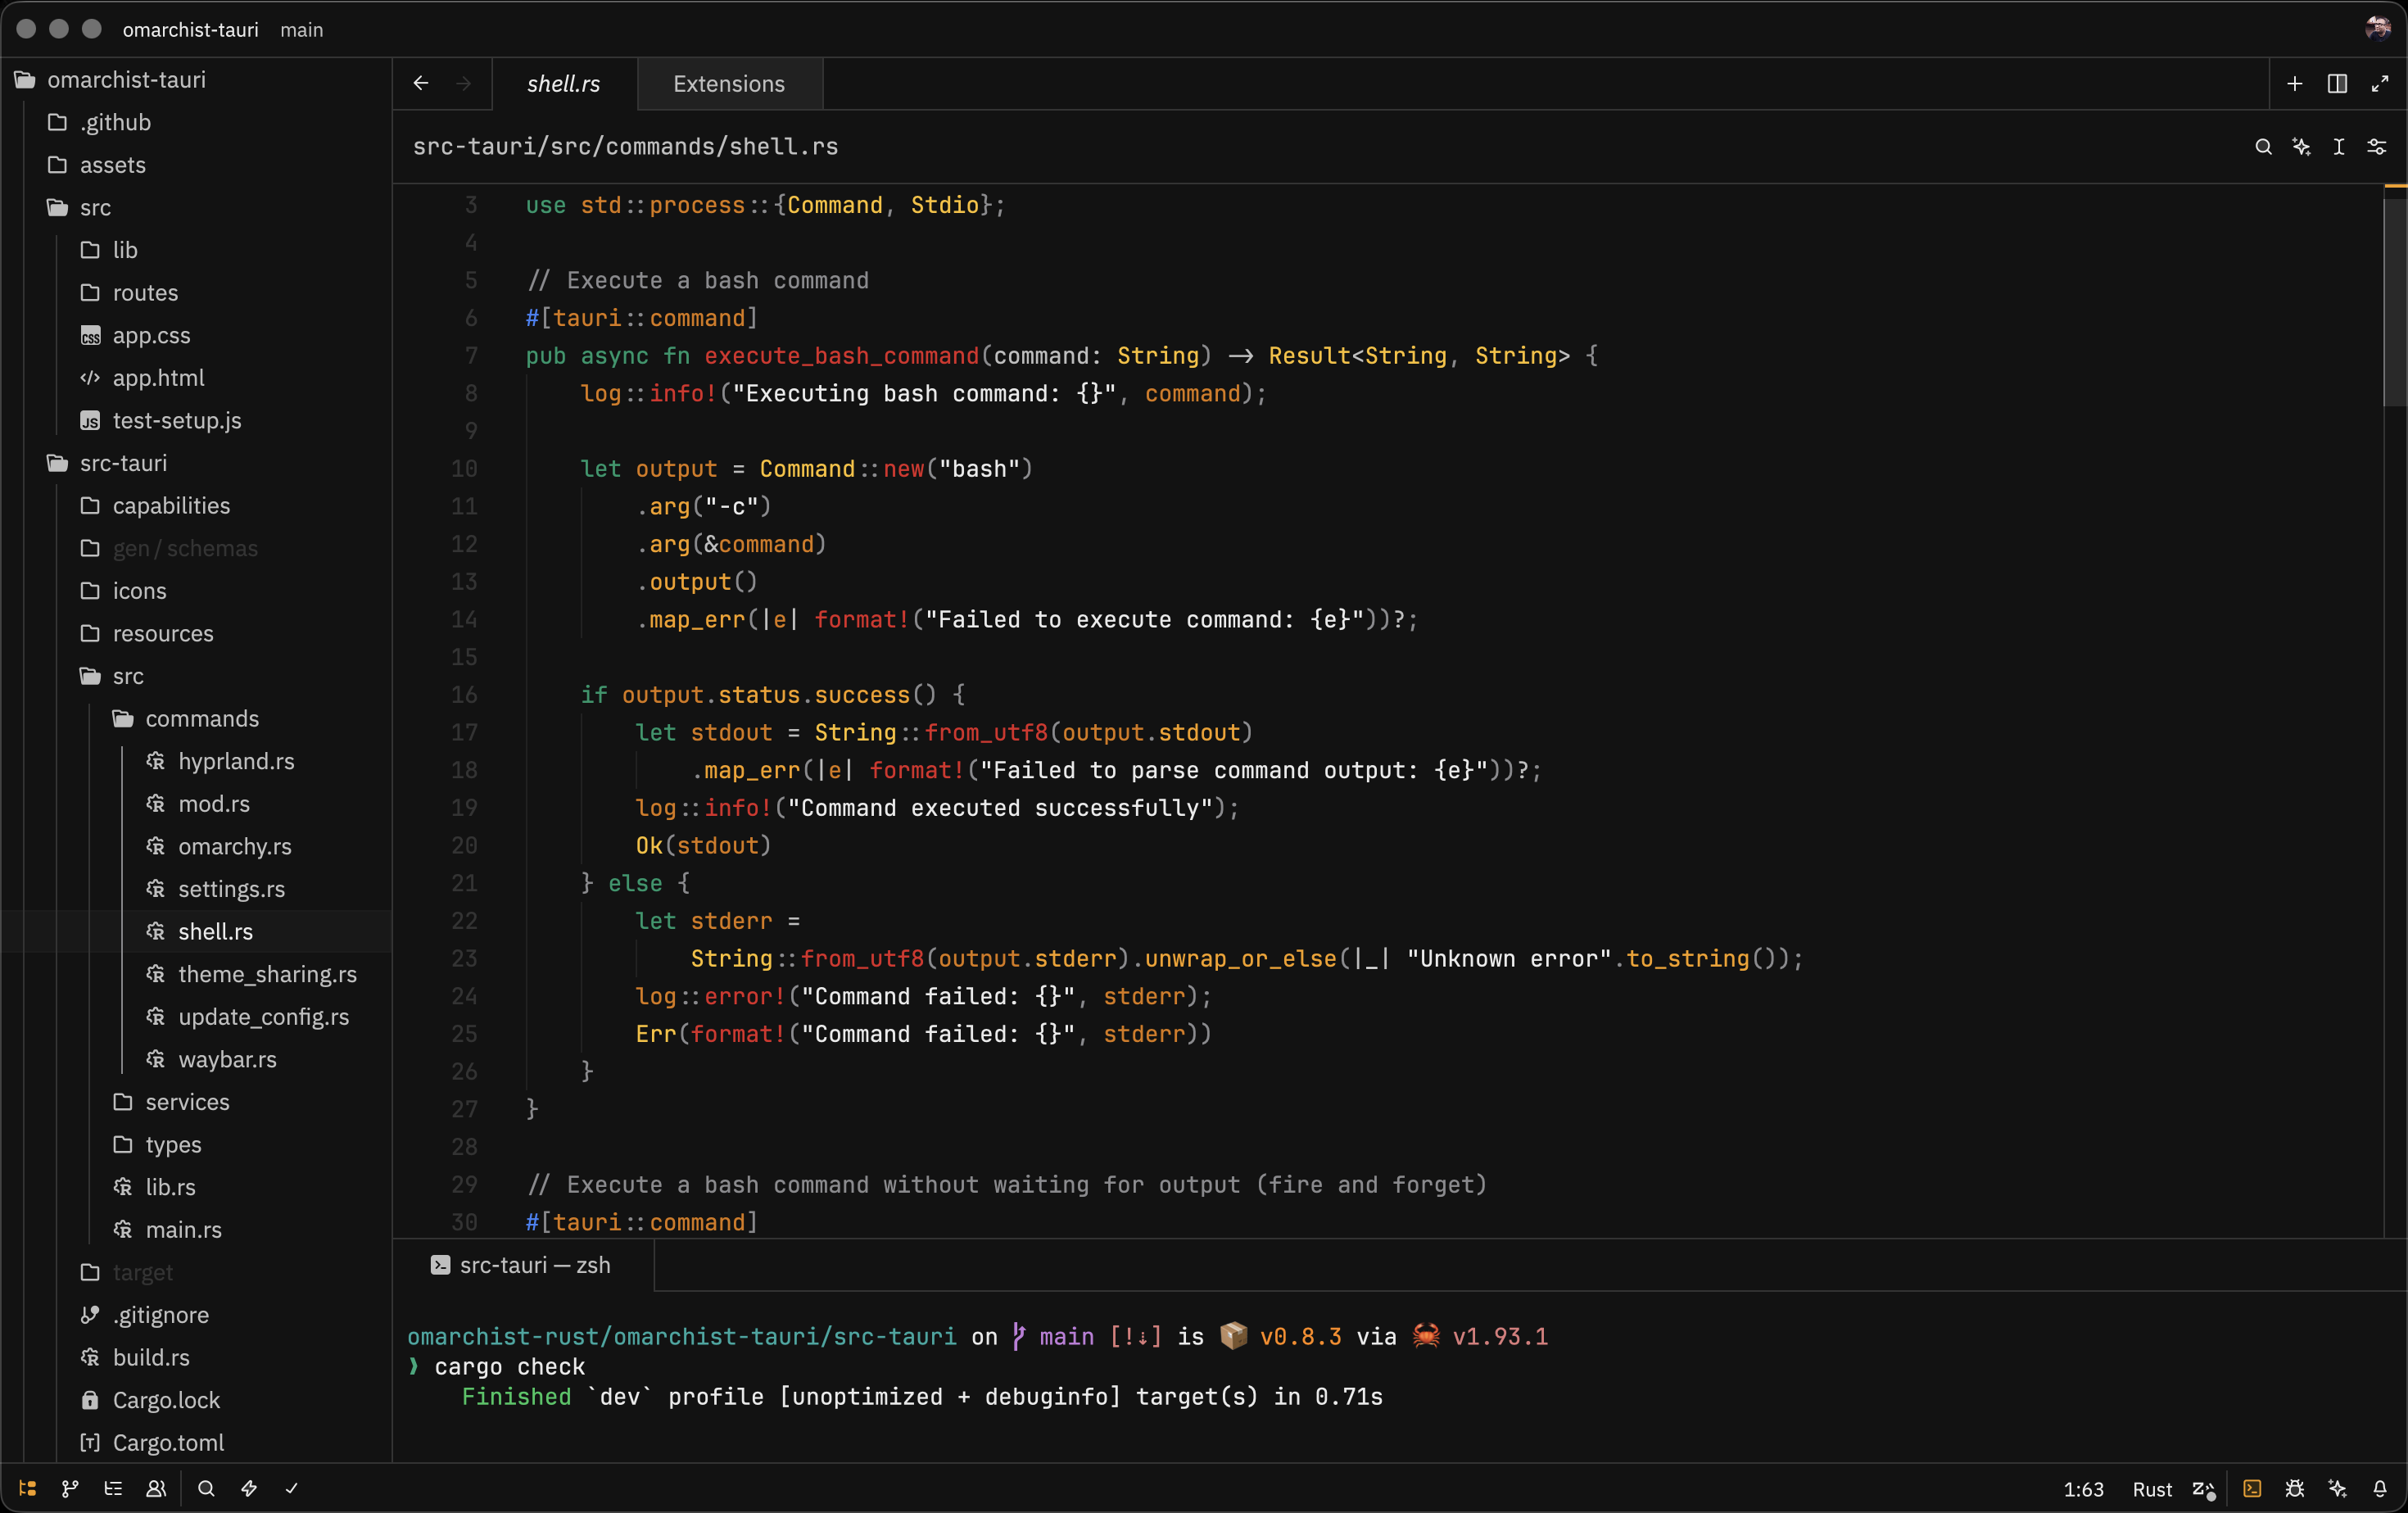Click the lightning bolt status icon
This screenshot has width=2408, height=1513.
tap(249, 1488)
